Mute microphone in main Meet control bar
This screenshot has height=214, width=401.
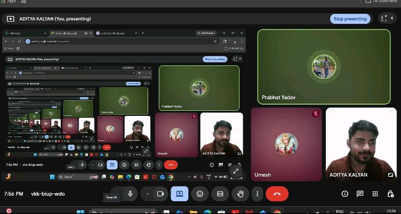click(130, 194)
